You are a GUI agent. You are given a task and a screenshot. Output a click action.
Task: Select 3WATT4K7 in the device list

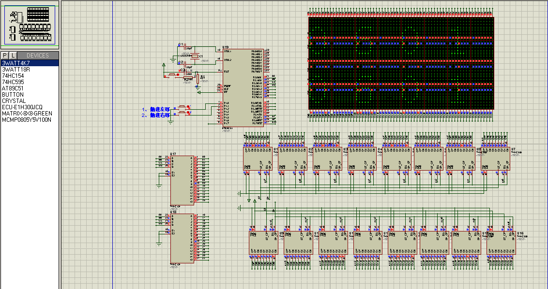tap(30, 63)
